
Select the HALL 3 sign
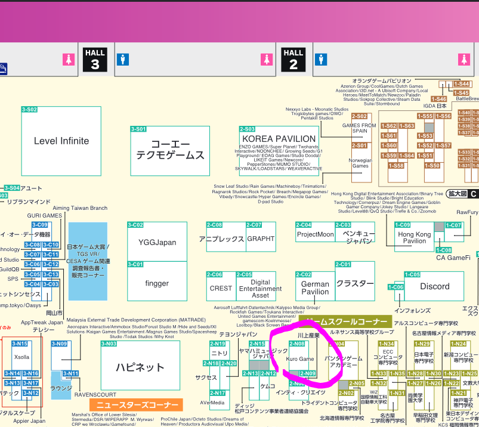(x=95, y=60)
